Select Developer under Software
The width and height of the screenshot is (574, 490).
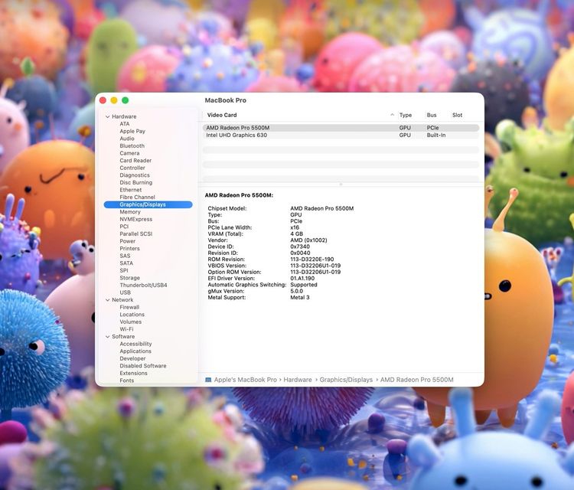coord(132,358)
